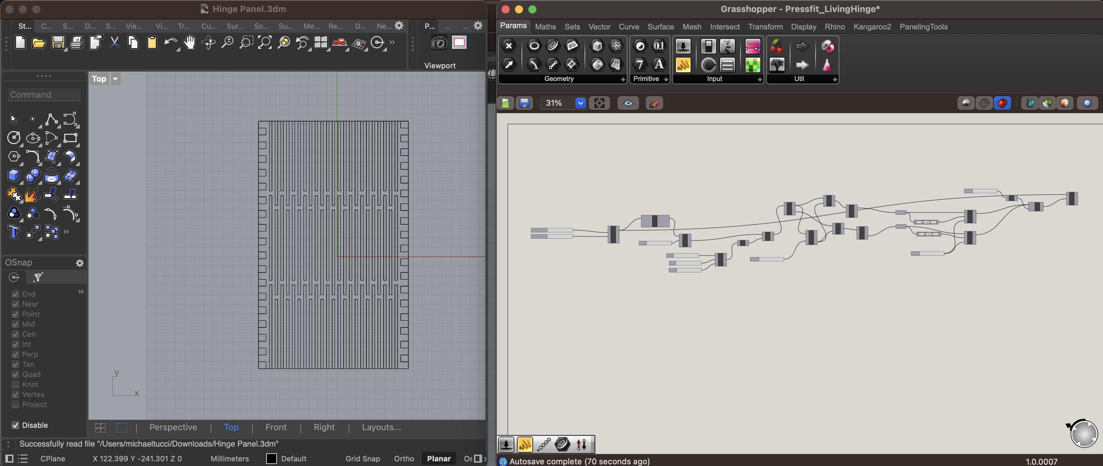Switch to the Perspective viewport tab
Screen dimensions: 1103x466
click(173, 427)
